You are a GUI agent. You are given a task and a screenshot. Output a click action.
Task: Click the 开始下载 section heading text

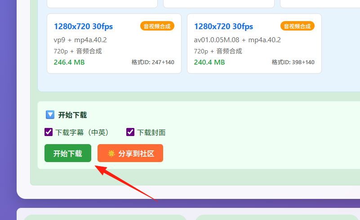72,115
